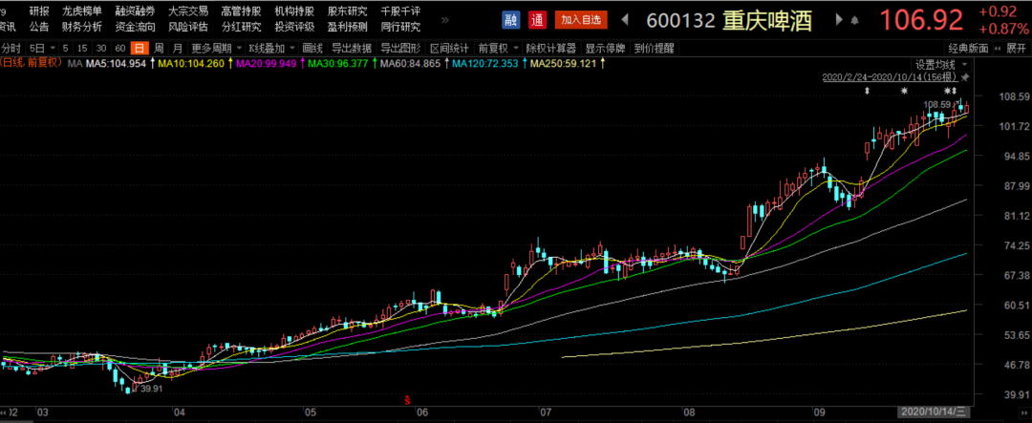Click the MA20 magenta trend arrow indicator
Screen dimensions: 1032x423
301,64
